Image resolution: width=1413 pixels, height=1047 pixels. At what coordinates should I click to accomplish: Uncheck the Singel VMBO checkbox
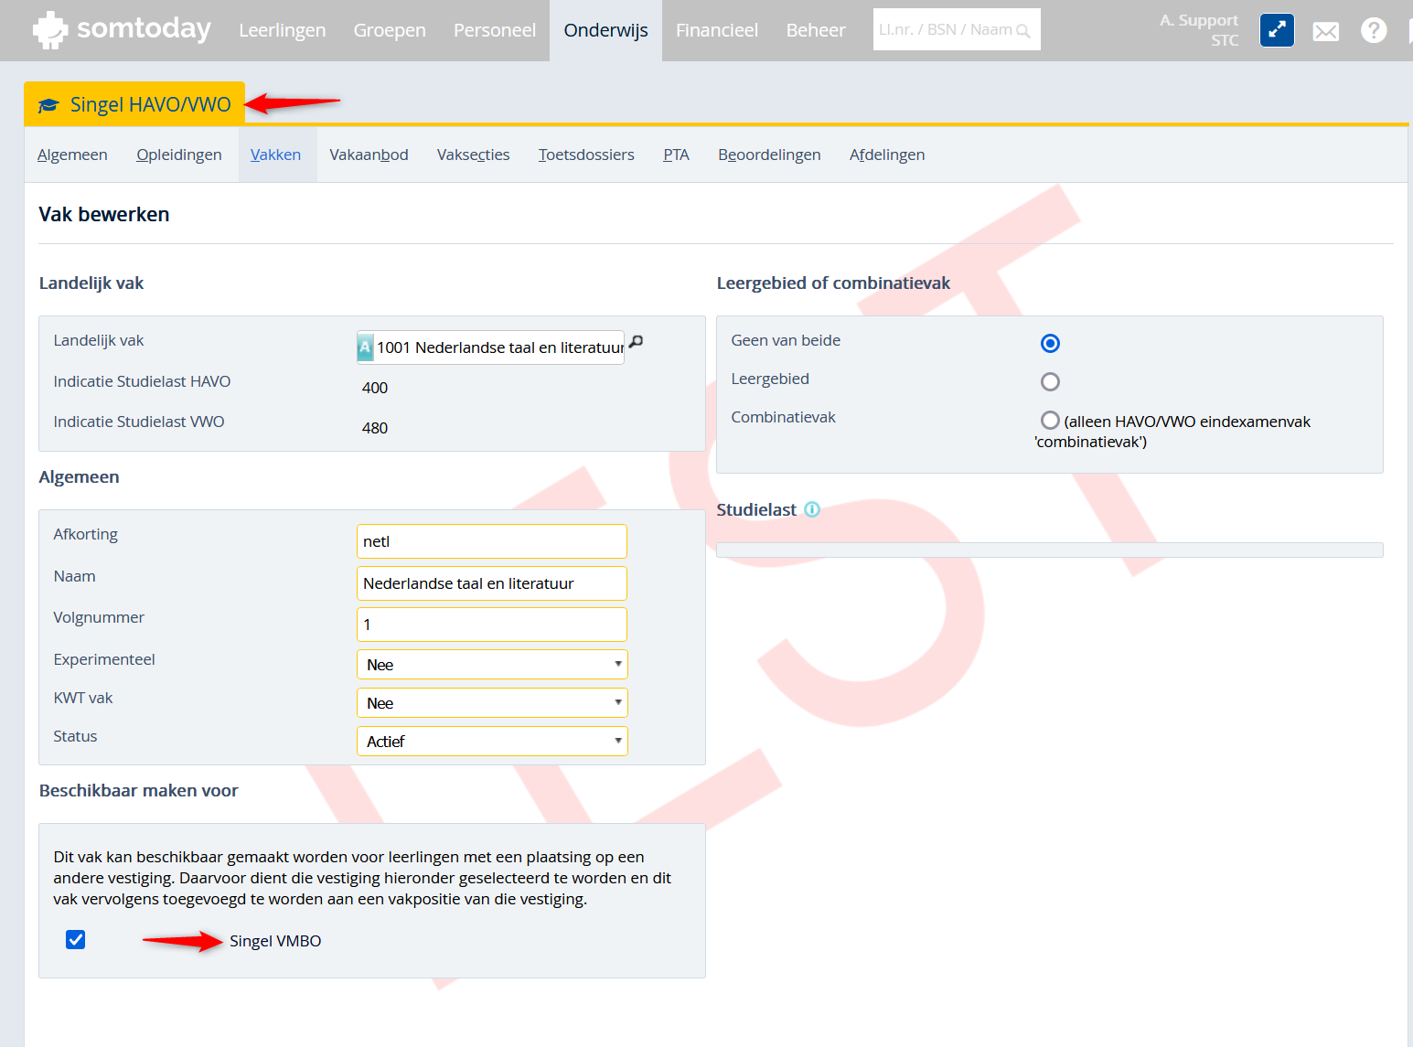point(76,940)
